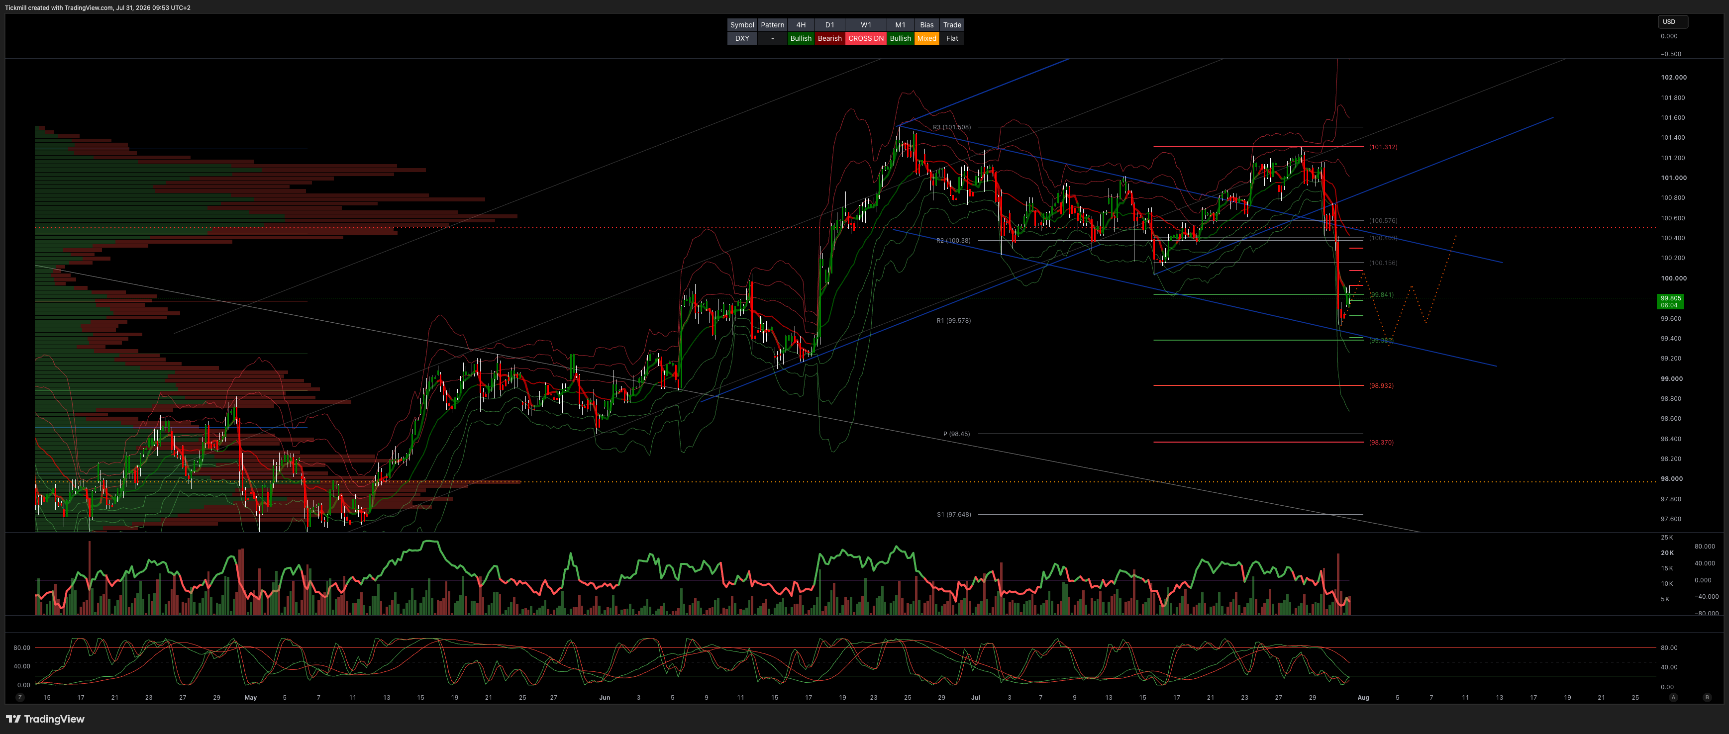
Task: Click the TradingView logo
Action: pyautogui.click(x=45, y=719)
